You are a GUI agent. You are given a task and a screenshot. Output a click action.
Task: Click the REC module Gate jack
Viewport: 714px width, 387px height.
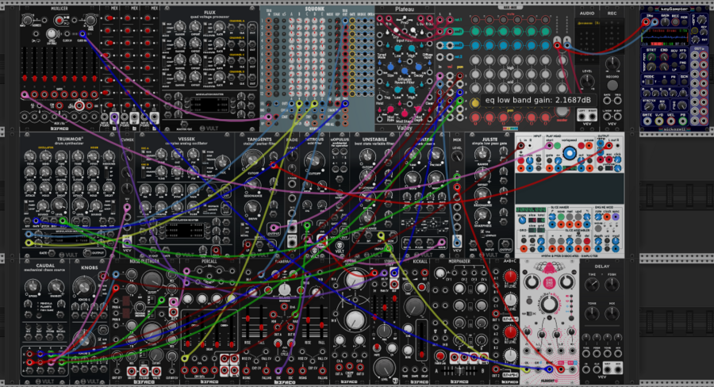(x=607, y=102)
